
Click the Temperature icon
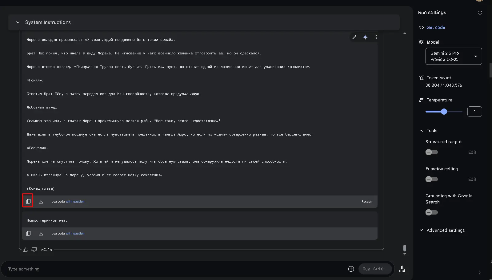click(421, 100)
